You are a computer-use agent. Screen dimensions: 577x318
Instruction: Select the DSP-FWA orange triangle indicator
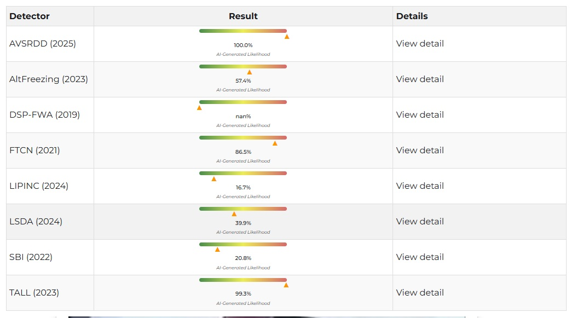tap(199, 108)
